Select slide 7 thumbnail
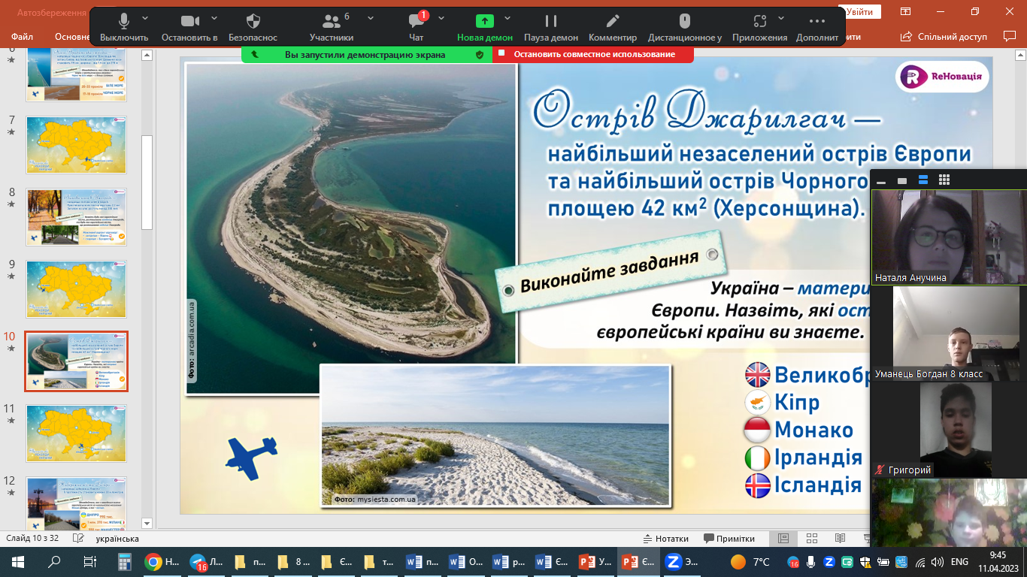 click(x=76, y=145)
